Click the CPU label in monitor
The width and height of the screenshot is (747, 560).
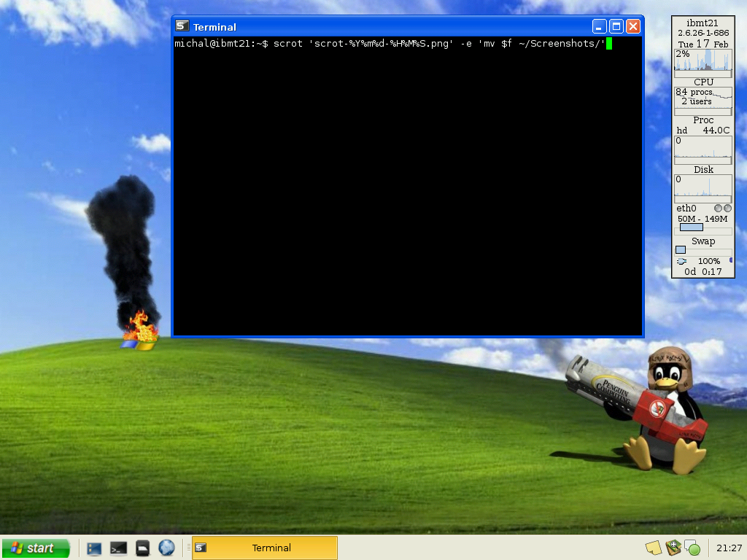pyautogui.click(x=703, y=82)
